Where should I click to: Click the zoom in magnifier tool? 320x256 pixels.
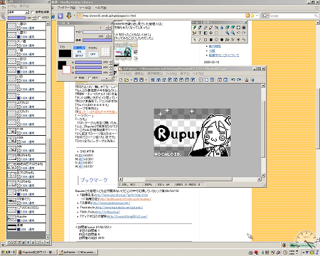227,33
